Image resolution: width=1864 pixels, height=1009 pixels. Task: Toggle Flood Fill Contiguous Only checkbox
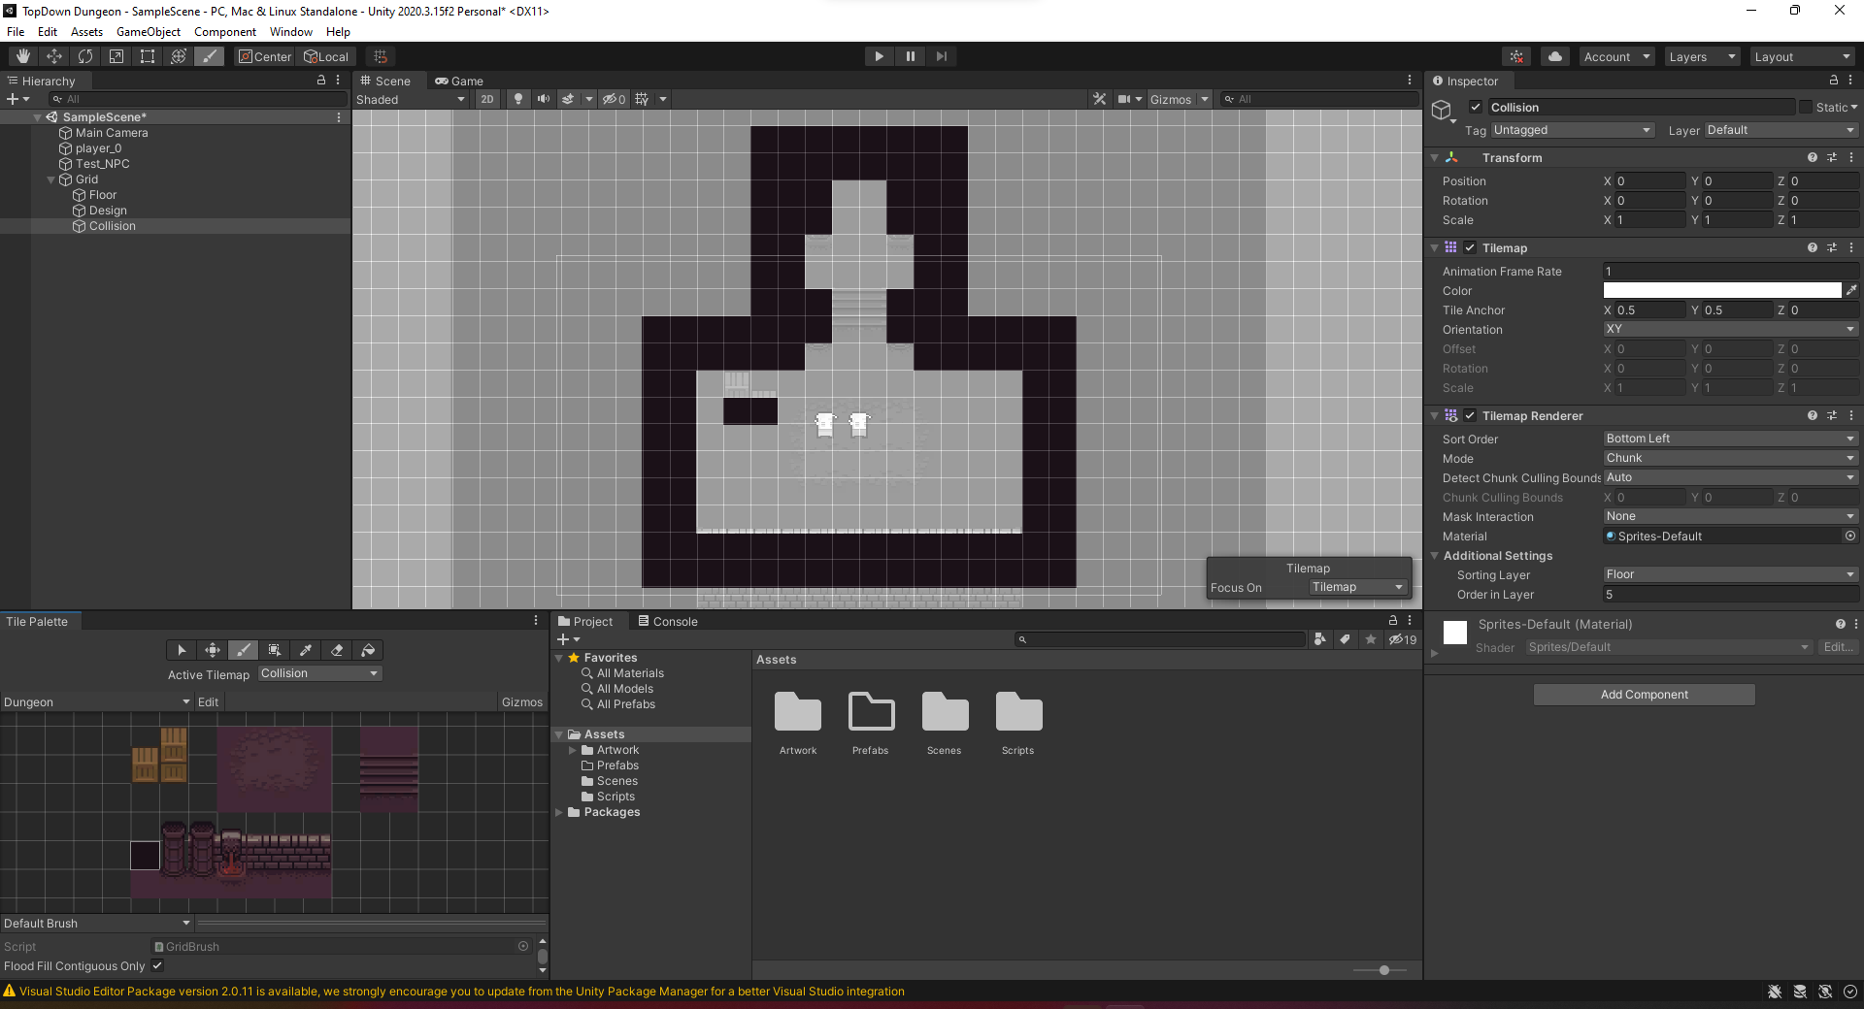point(157,966)
